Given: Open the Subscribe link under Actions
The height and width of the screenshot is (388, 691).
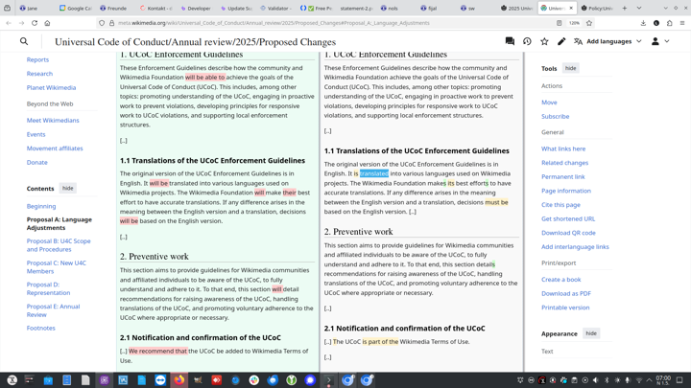Looking at the screenshot, I should tap(556, 116).
